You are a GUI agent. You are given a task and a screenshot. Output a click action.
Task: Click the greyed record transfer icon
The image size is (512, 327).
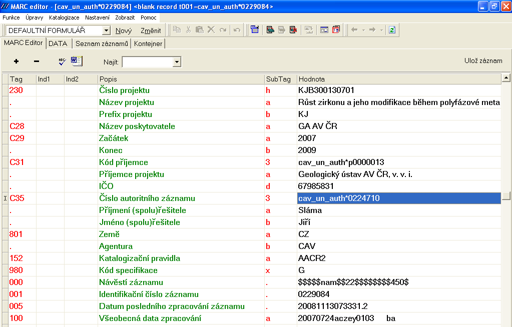coord(309,29)
